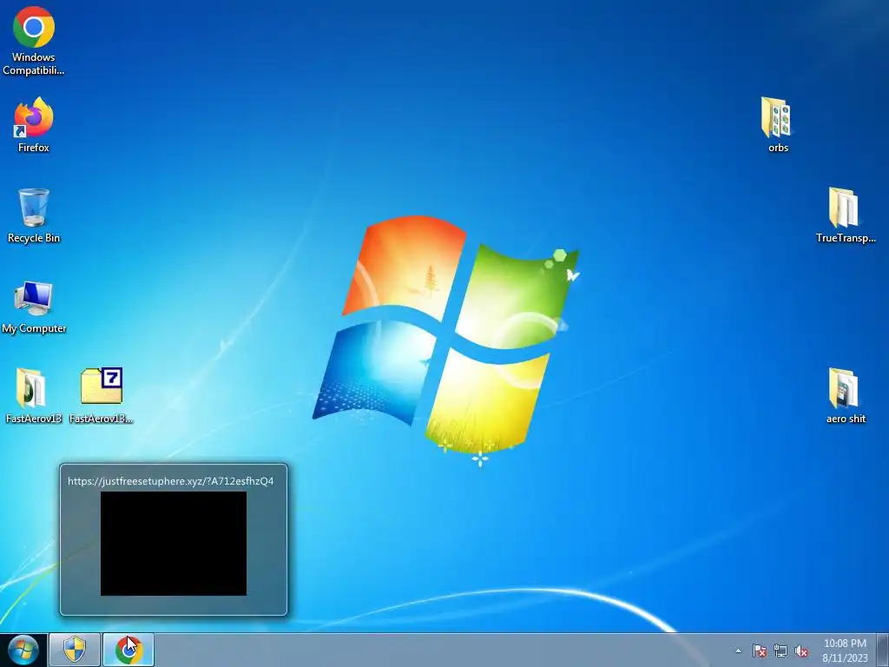
Task: Select the orbs folder on desktop
Action: 778,125
